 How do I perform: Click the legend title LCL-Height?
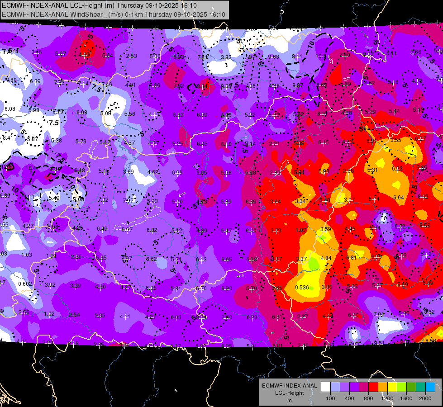point(289,393)
